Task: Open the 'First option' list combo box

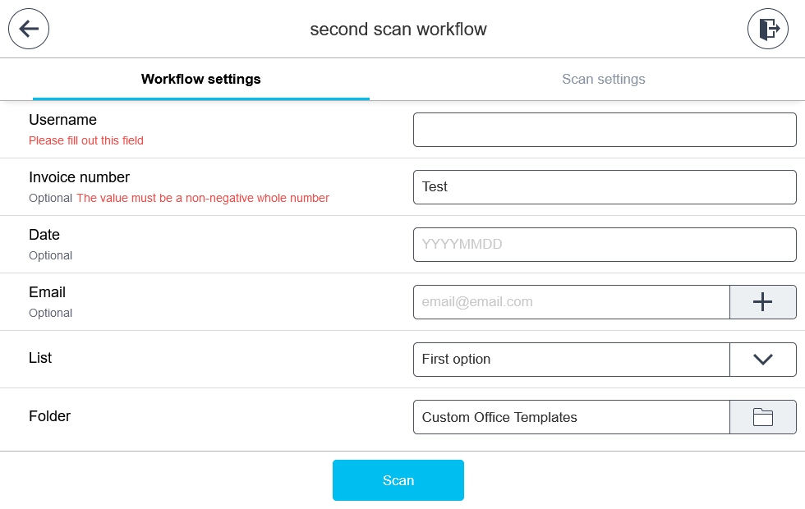Action: pyautogui.click(x=571, y=360)
